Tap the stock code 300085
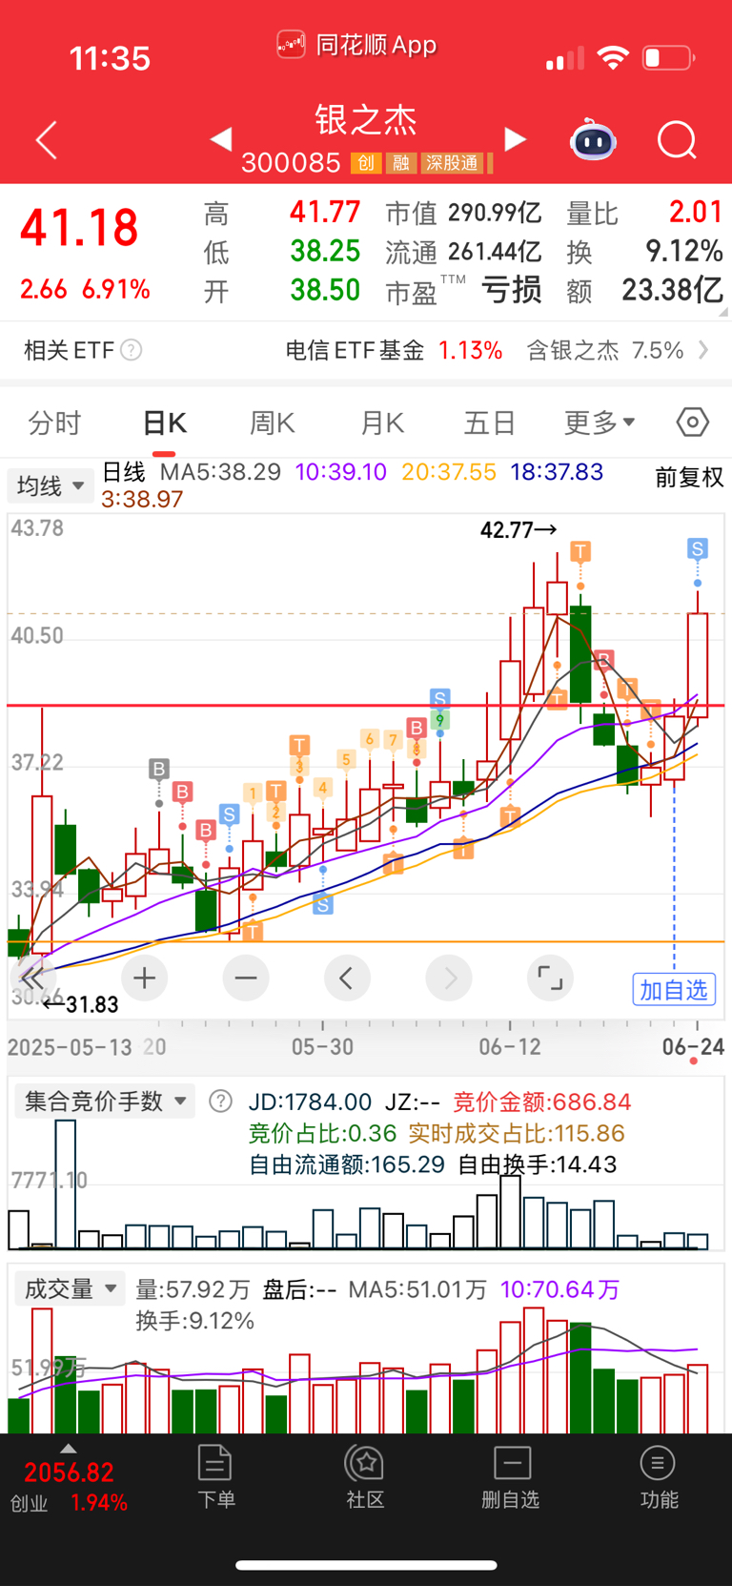 [291, 163]
